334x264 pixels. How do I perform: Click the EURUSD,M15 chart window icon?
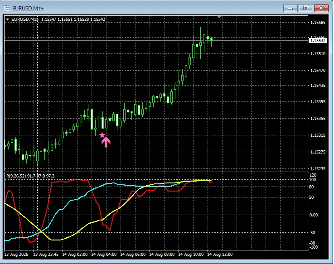[x=7, y=8]
